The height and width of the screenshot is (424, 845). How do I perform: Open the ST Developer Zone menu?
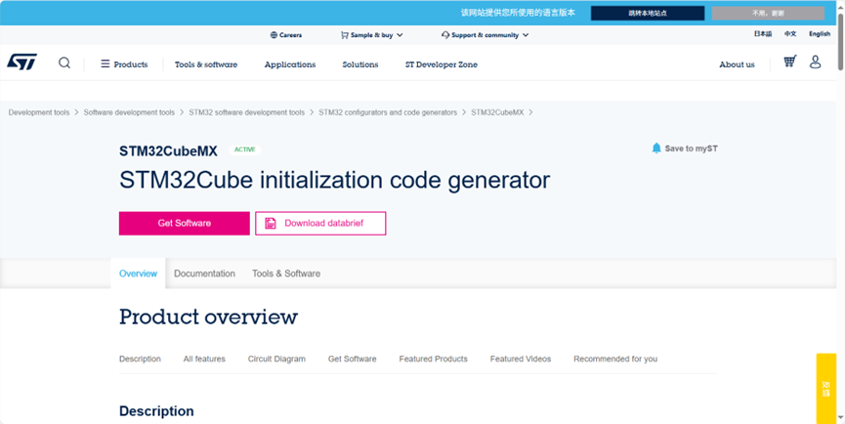442,64
